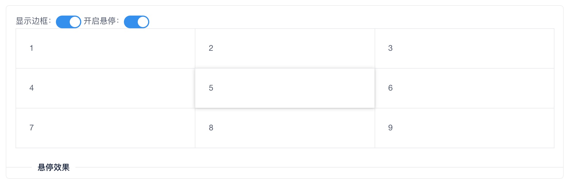
Task: Click divider line right of 悬停效果 title
Action: click(319, 167)
